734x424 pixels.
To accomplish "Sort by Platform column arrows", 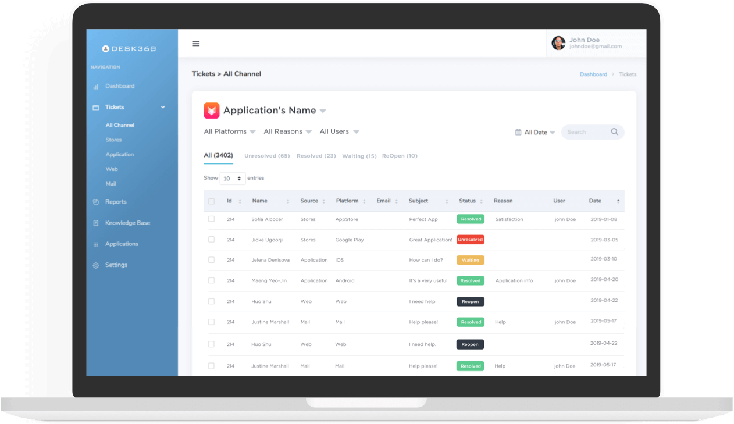I will [364, 201].
